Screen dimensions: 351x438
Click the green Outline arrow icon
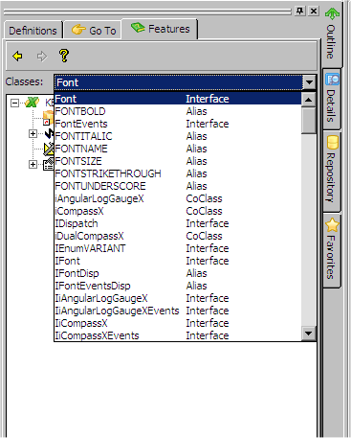click(x=332, y=13)
